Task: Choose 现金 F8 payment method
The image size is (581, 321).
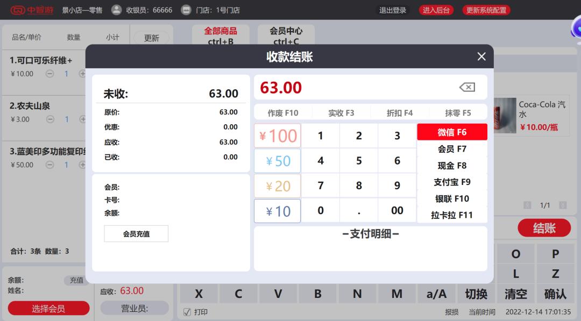Action: pyautogui.click(x=452, y=165)
